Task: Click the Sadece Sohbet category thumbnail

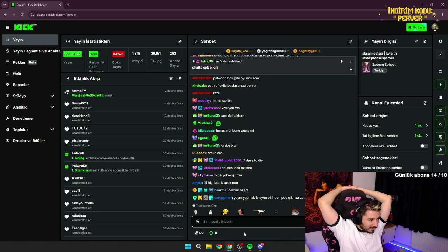Action: (366, 68)
